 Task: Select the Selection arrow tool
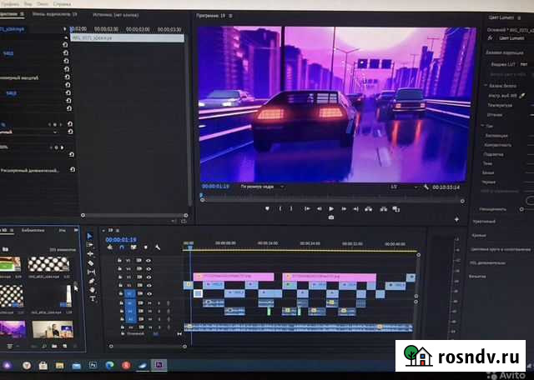tap(90, 236)
